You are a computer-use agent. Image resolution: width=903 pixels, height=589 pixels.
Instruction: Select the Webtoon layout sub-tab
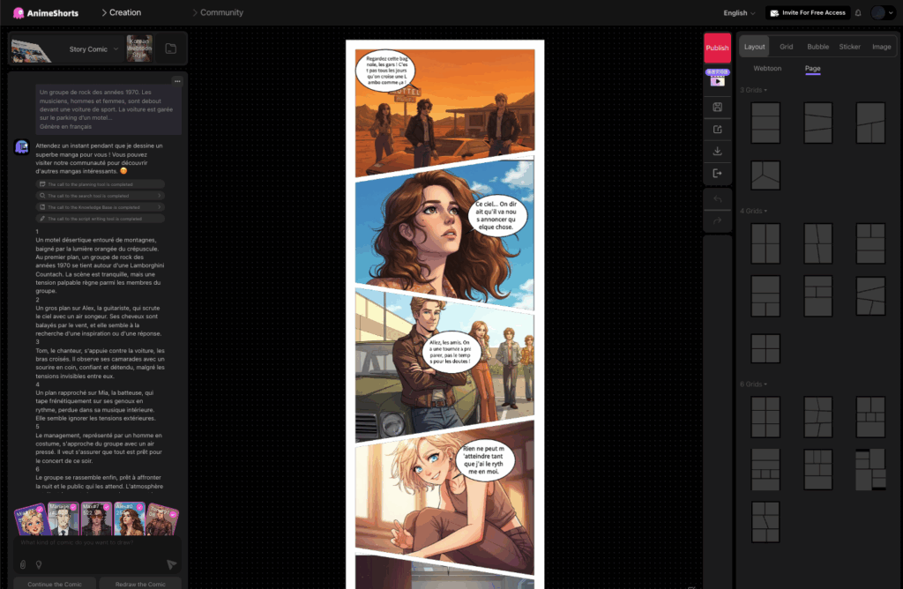click(767, 69)
